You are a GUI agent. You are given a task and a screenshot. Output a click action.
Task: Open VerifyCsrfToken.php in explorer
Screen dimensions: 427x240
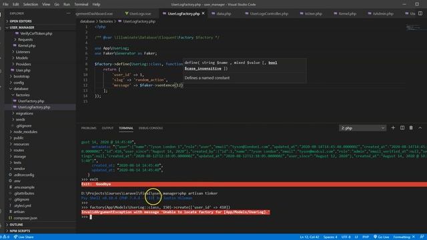click(36, 33)
